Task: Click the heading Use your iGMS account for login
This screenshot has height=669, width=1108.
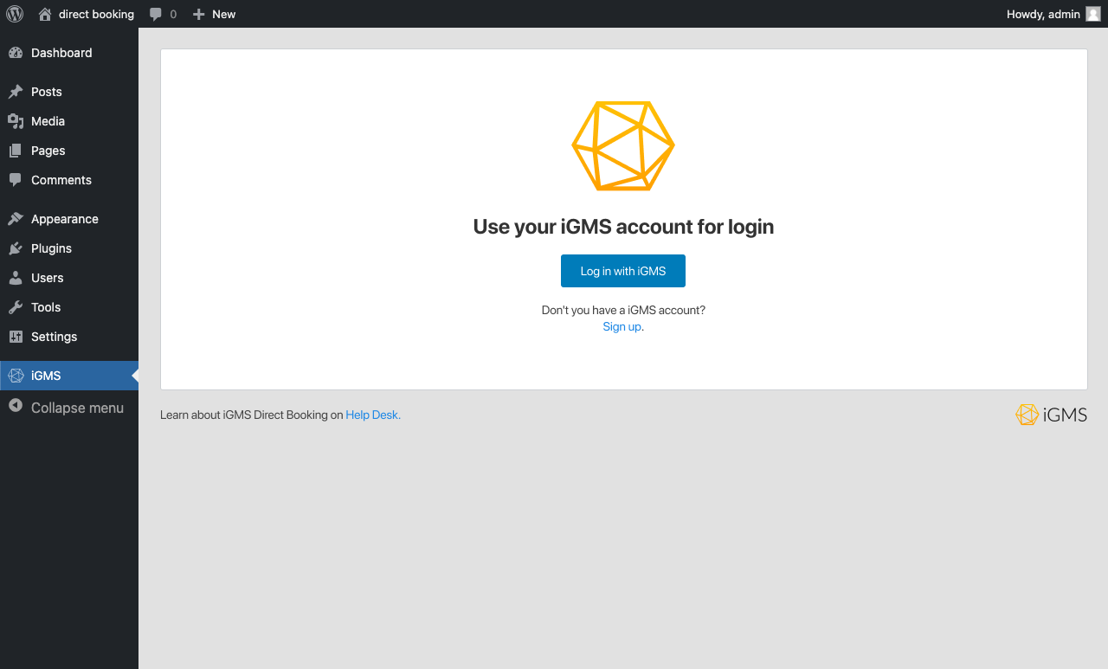Action: 623,227
